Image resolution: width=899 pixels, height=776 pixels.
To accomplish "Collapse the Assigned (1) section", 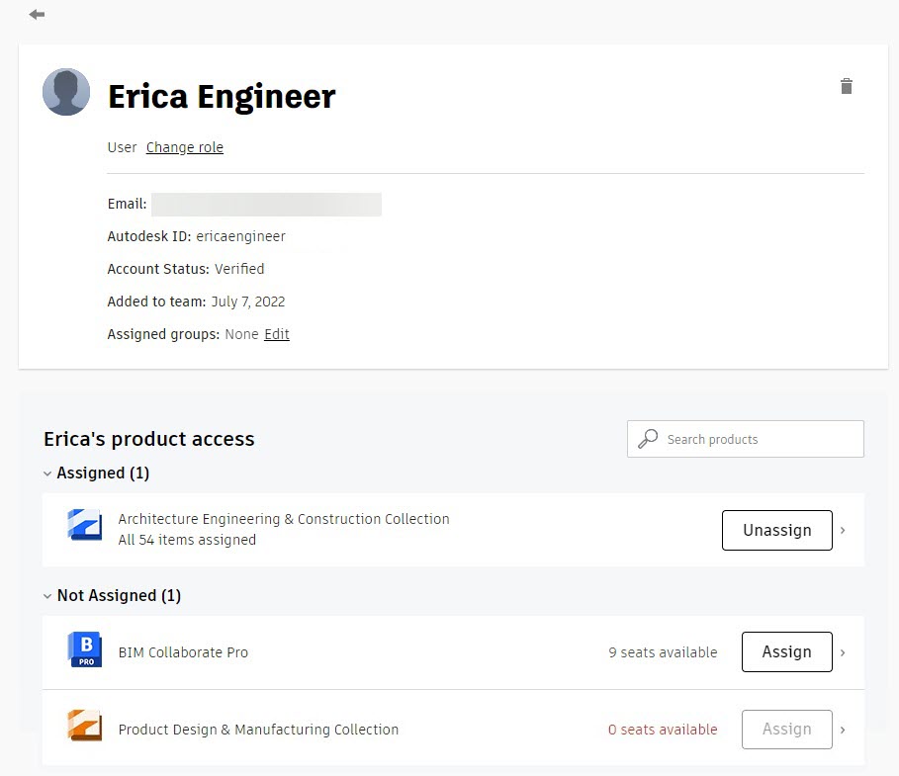I will 47,474.
